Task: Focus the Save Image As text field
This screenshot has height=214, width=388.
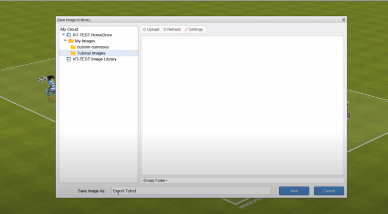Action: [191, 191]
